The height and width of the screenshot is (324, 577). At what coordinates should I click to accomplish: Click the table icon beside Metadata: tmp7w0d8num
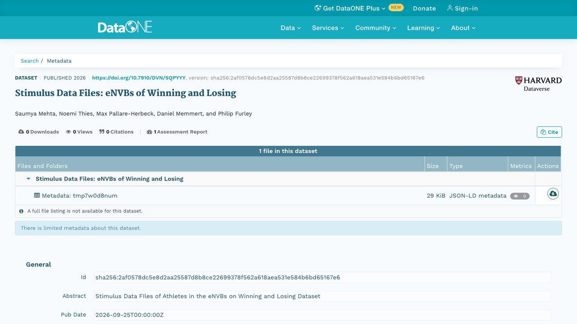coord(37,195)
